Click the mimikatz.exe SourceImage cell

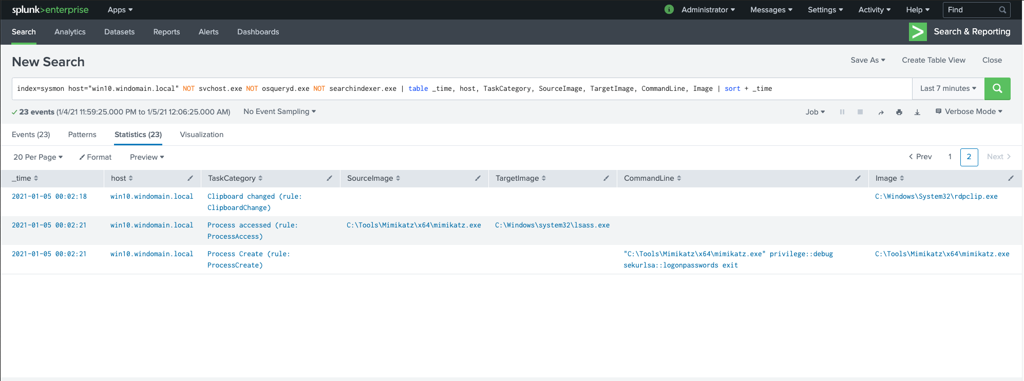[x=414, y=225]
